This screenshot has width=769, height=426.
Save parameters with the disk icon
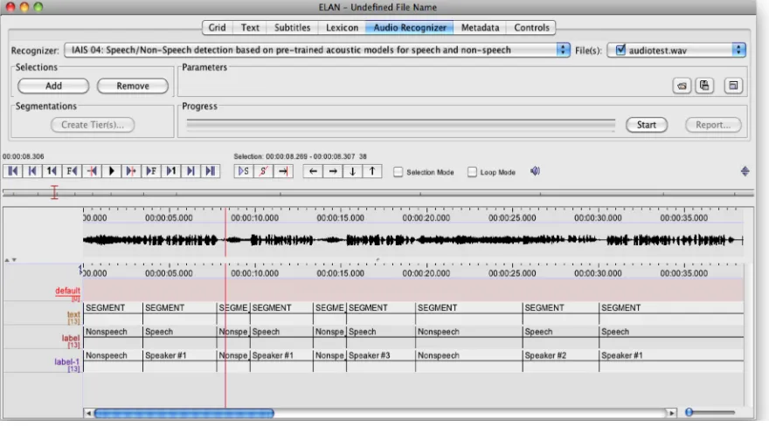tap(704, 86)
